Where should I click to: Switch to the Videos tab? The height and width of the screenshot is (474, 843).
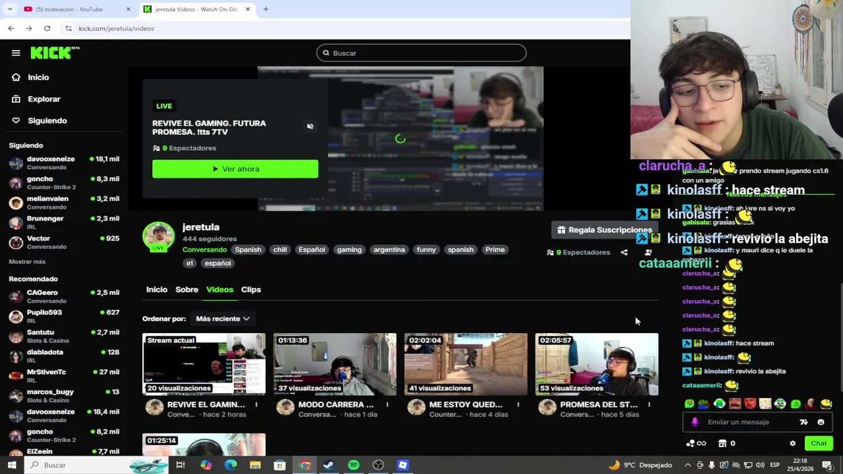pos(219,290)
